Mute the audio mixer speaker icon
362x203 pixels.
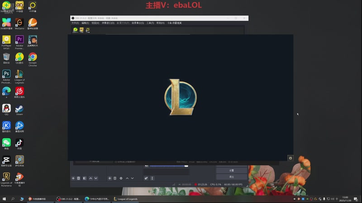147,166
